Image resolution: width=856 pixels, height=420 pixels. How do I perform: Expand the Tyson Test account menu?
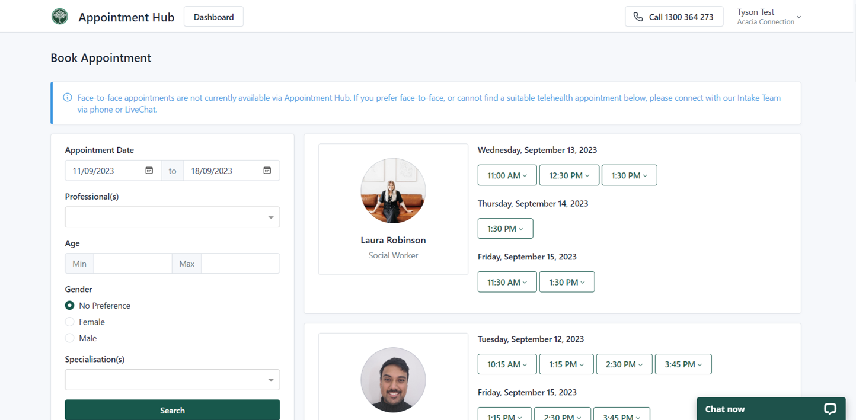click(769, 16)
